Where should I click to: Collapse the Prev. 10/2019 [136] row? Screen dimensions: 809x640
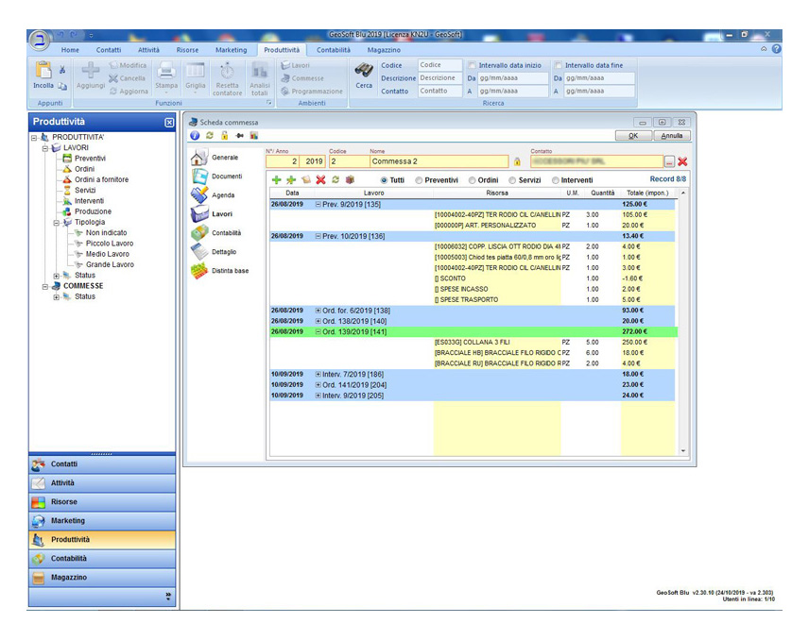[318, 236]
